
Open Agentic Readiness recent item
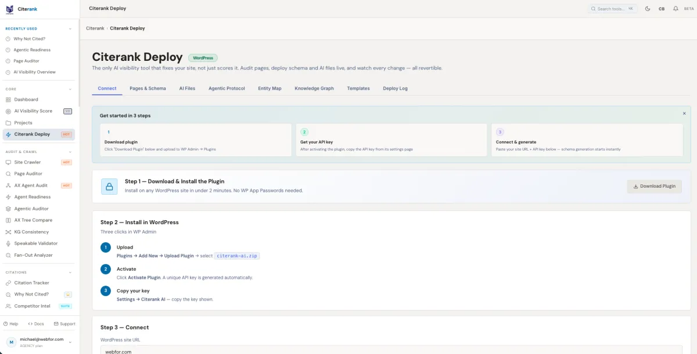[32, 50]
